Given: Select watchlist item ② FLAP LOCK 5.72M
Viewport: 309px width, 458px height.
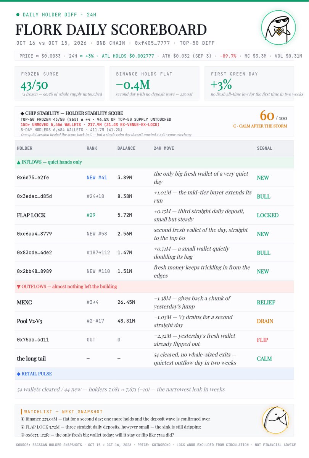Looking at the screenshot, I should tap(111, 427).
